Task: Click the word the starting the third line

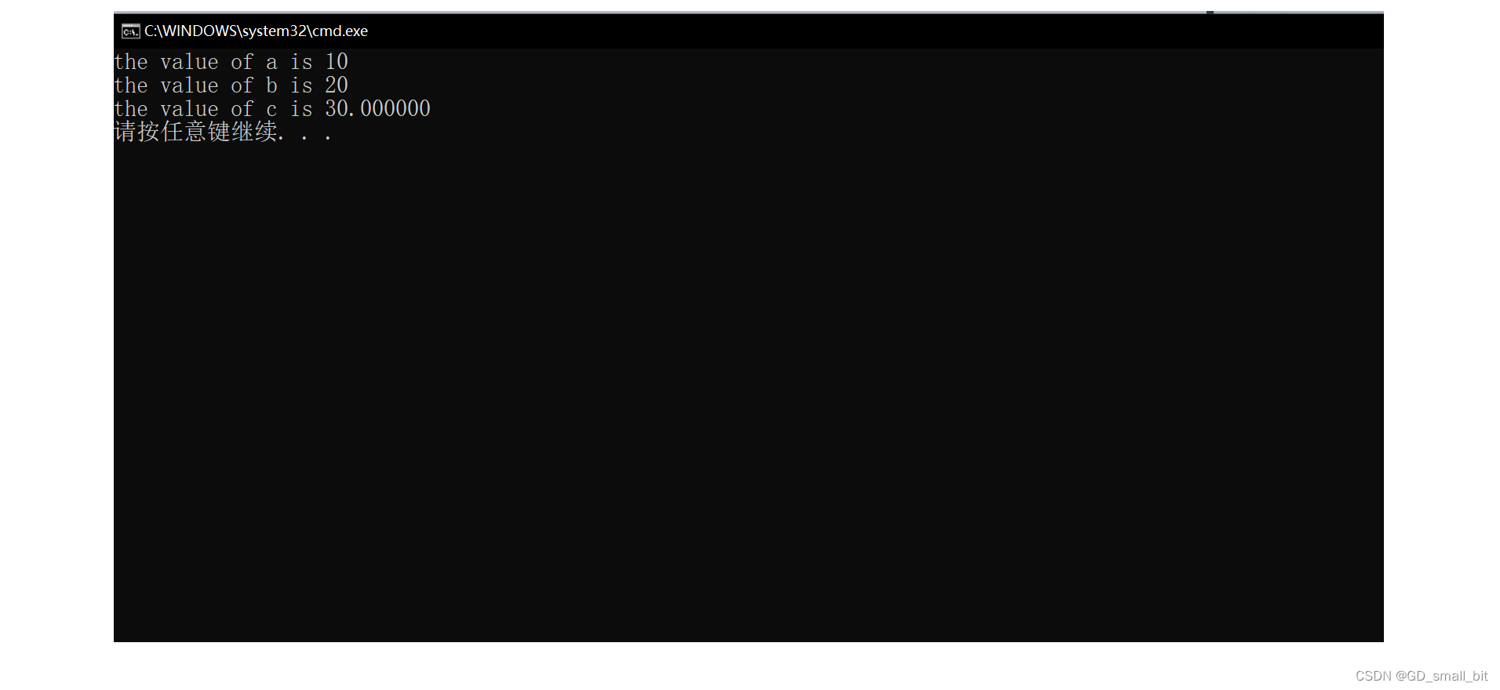Action: (x=131, y=109)
